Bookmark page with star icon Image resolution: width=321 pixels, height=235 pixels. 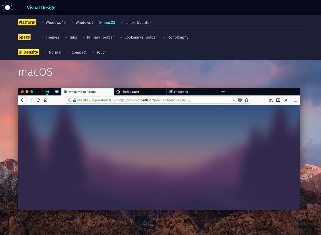(x=246, y=100)
